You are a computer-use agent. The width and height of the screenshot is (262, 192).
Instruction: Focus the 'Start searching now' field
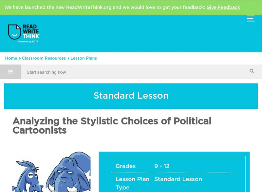click(134, 72)
